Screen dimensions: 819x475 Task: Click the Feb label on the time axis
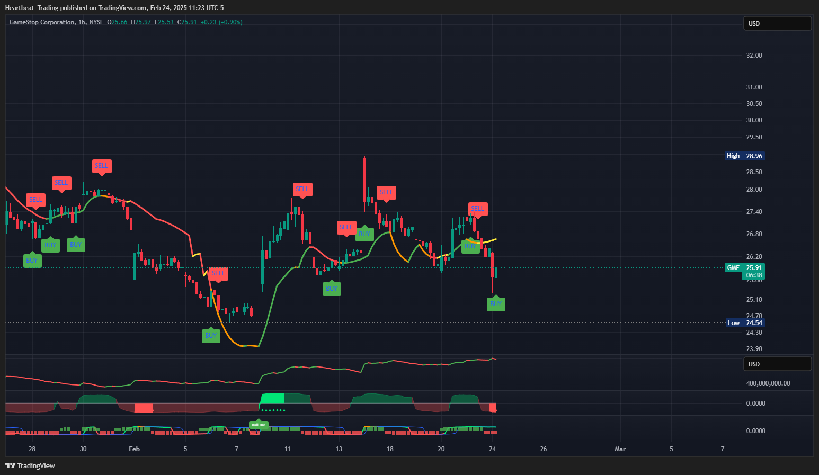(x=135, y=449)
